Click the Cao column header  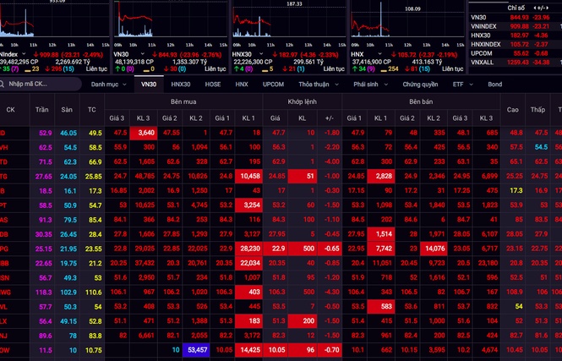point(513,109)
